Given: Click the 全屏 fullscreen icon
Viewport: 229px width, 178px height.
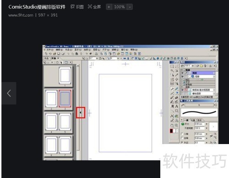Looking at the screenshot, I should (x=90, y=7).
